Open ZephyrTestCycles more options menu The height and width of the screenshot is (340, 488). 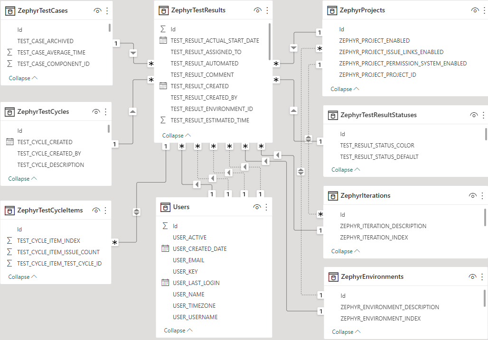click(105, 111)
